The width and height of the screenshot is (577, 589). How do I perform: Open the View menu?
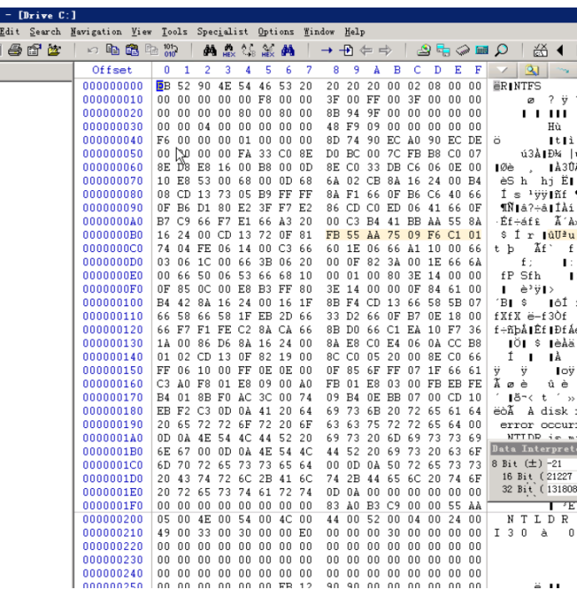(x=141, y=32)
